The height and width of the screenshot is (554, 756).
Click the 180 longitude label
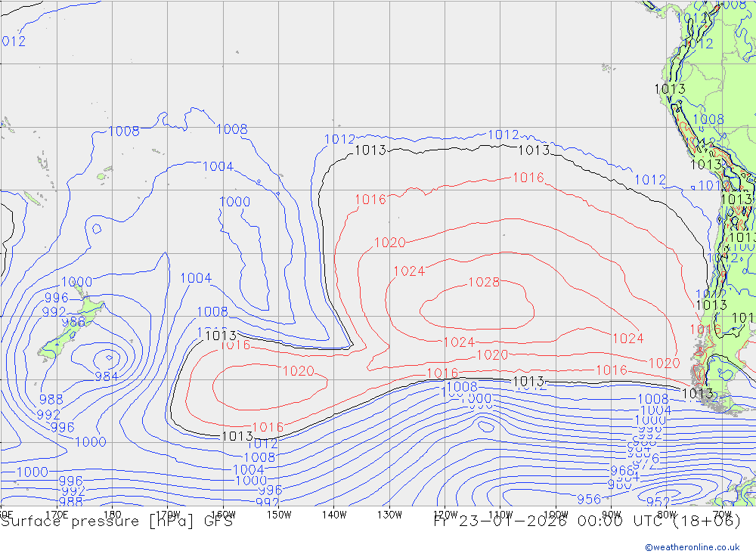point(113,515)
